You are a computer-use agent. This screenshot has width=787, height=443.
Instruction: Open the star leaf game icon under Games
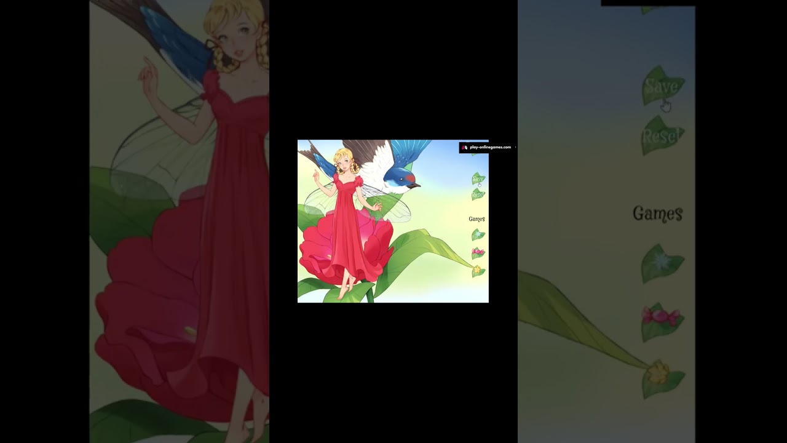pyautogui.click(x=478, y=234)
